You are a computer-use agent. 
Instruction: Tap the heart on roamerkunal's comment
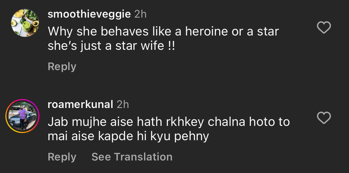(323, 118)
